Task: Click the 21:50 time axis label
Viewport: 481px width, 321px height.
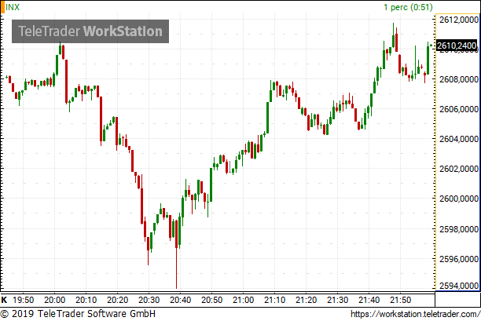Action: 400,300
